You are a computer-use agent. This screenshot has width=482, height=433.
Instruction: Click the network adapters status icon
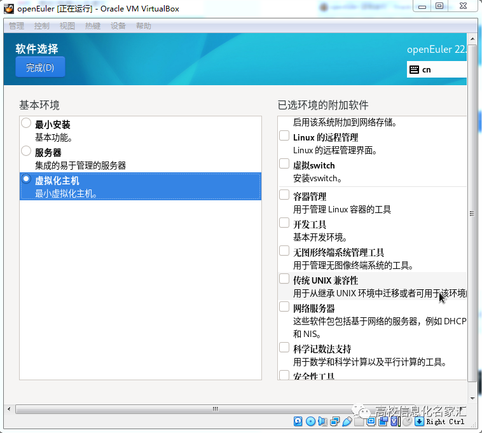pyautogui.click(x=334, y=422)
